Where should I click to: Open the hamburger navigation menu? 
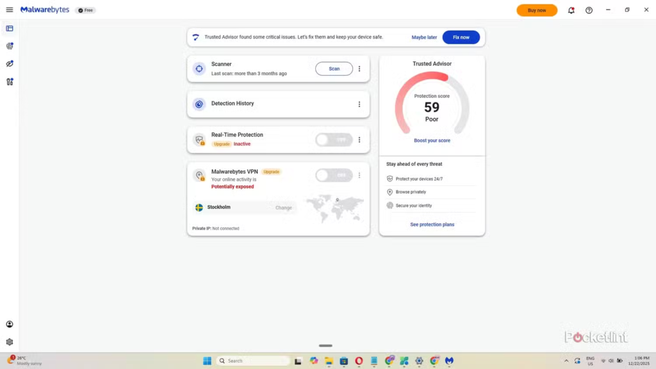10,10
